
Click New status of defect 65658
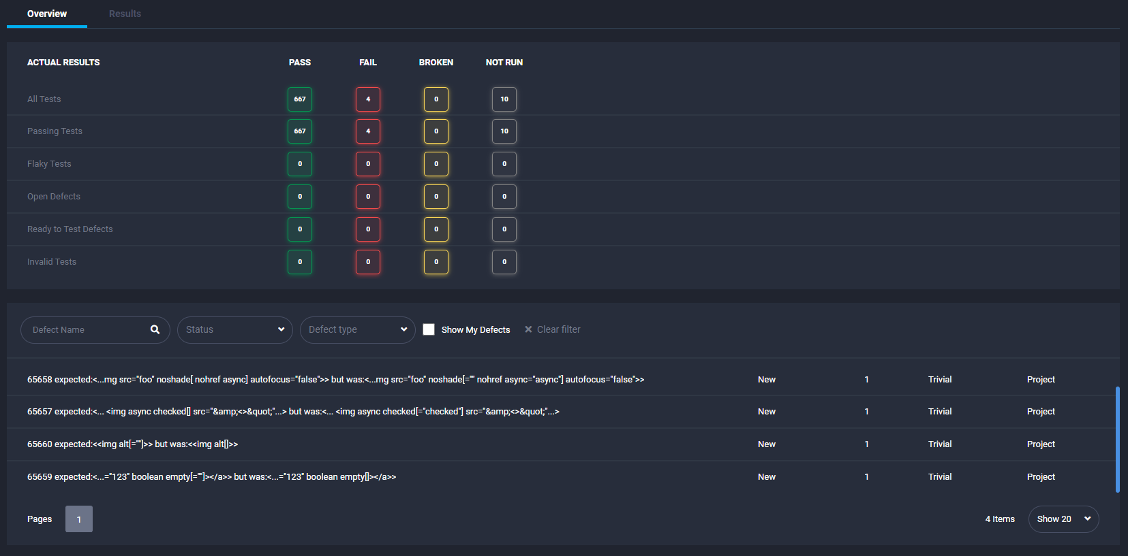tap(767, 380)
